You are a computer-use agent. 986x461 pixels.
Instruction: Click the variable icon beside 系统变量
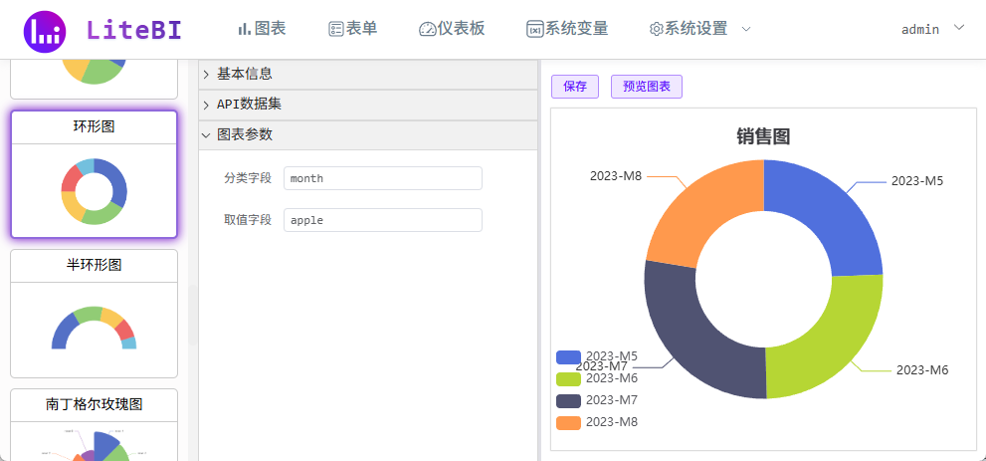point(534,29)
